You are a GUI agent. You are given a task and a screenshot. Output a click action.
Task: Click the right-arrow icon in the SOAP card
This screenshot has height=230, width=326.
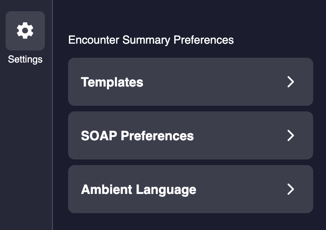point(291,135)
